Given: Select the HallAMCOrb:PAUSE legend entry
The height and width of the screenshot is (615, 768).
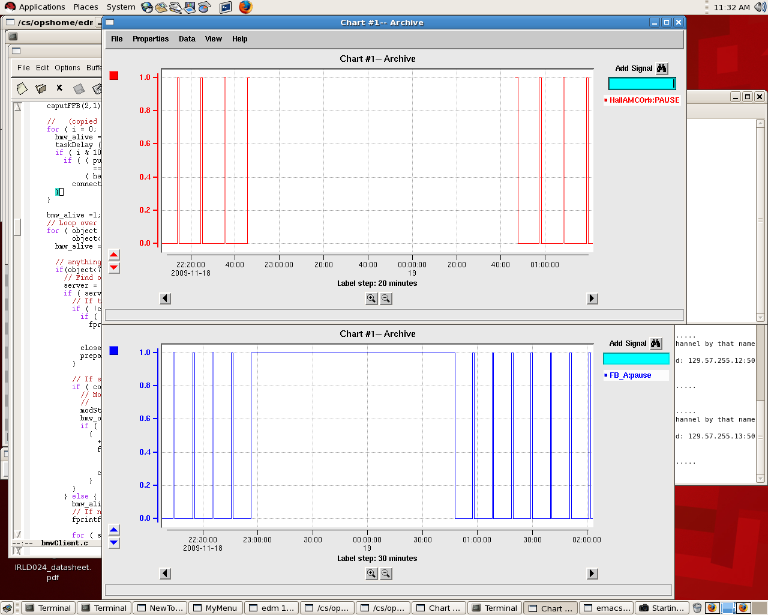Looking at the screenshot, I should pos(642,100).
